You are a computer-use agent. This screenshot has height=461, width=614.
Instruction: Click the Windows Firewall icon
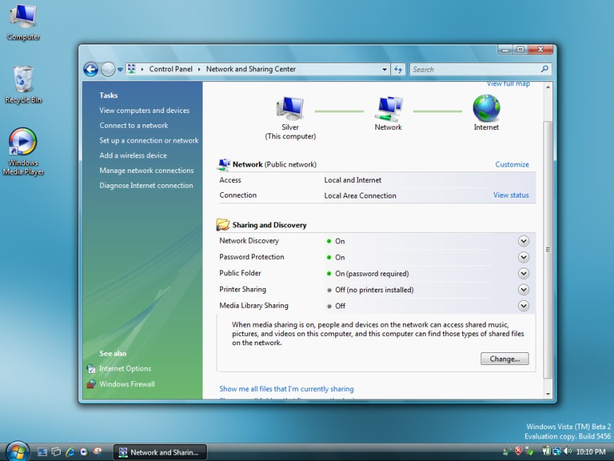tap(91, 384)
